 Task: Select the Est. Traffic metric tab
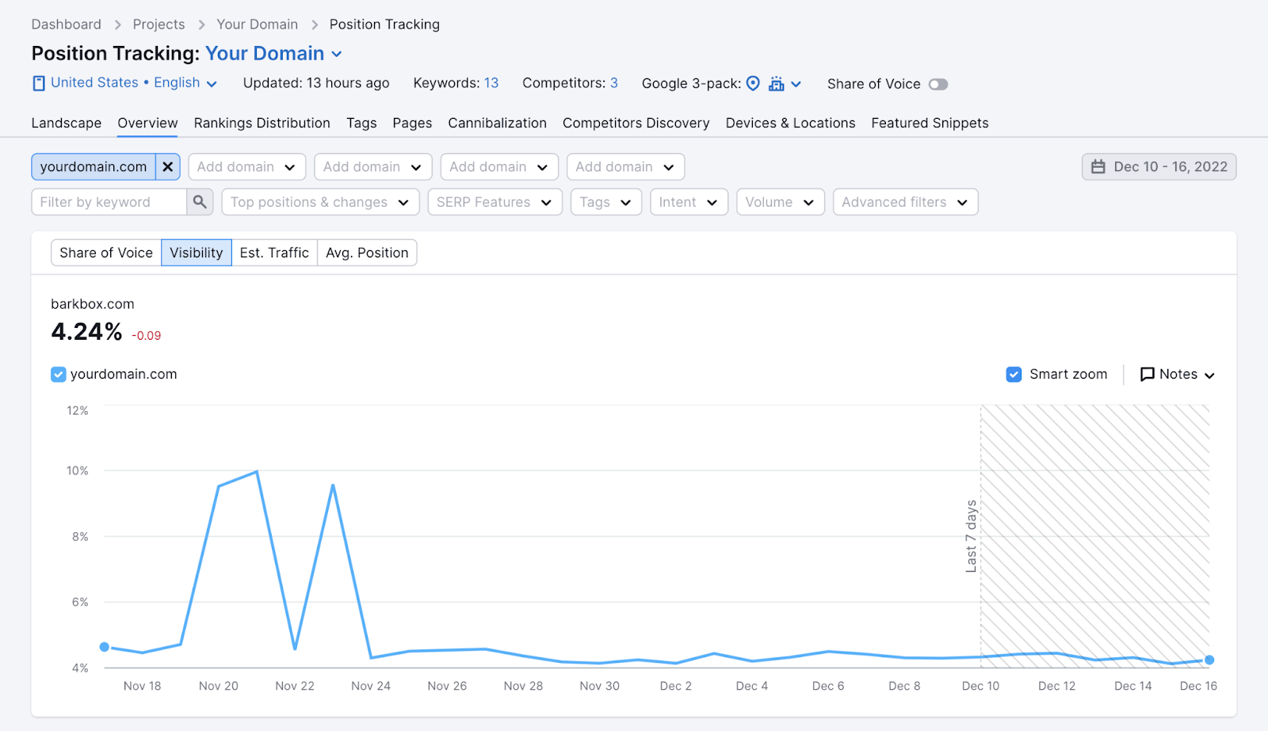274,253
